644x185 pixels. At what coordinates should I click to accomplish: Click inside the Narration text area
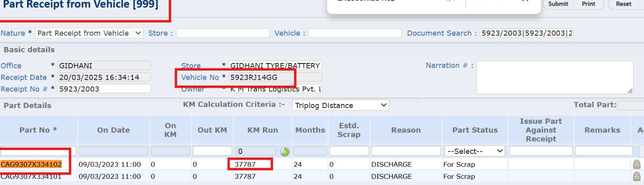coord(554,77)
